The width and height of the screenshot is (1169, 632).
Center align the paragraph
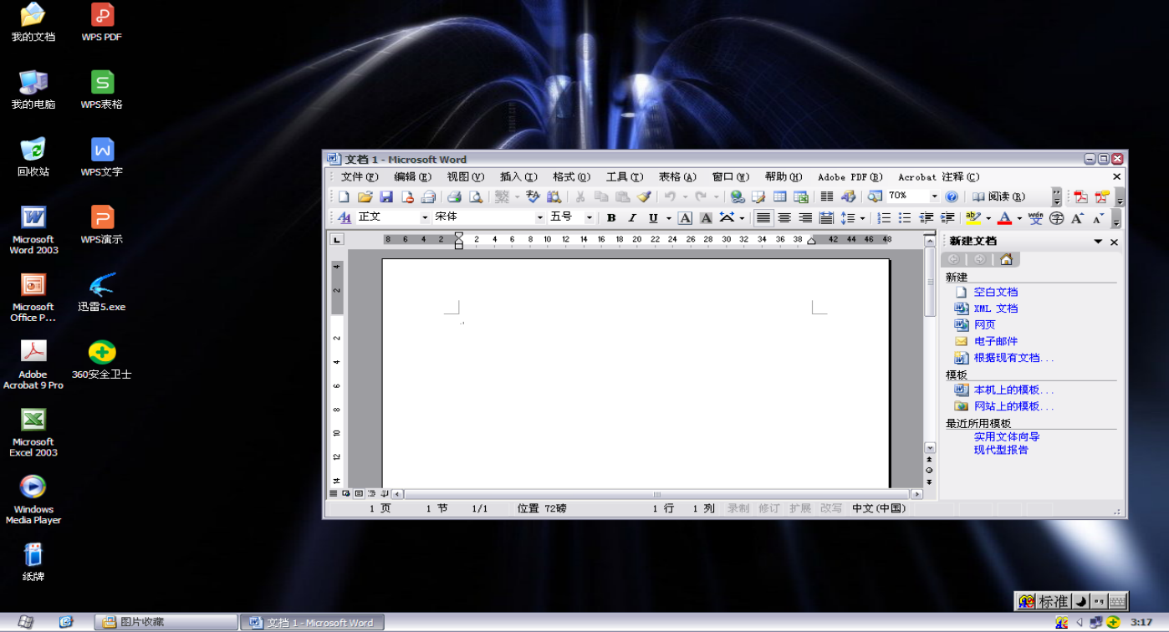coord(784,217)
